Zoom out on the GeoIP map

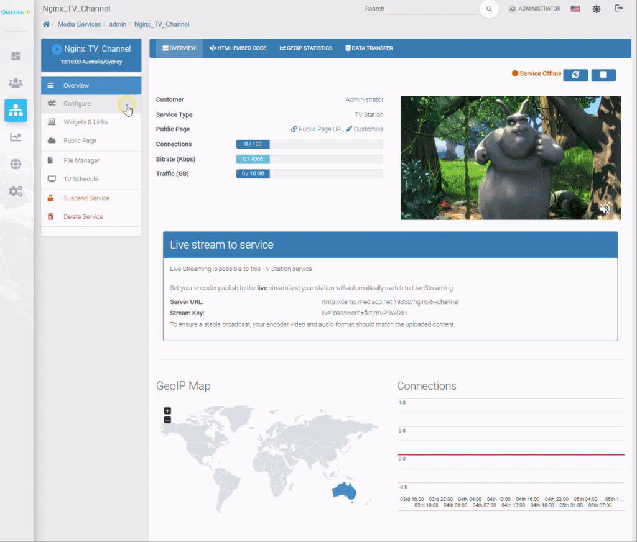[x=167, y=420]
